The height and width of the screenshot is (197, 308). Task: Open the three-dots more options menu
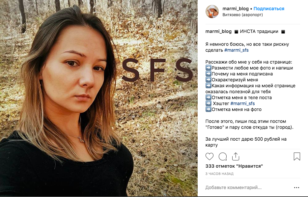point(296,188)
